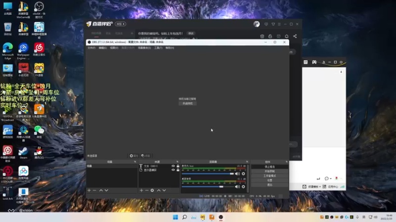Switch to OBS taskbar icon
Screen dimensions: 396x222
point(221,217)
